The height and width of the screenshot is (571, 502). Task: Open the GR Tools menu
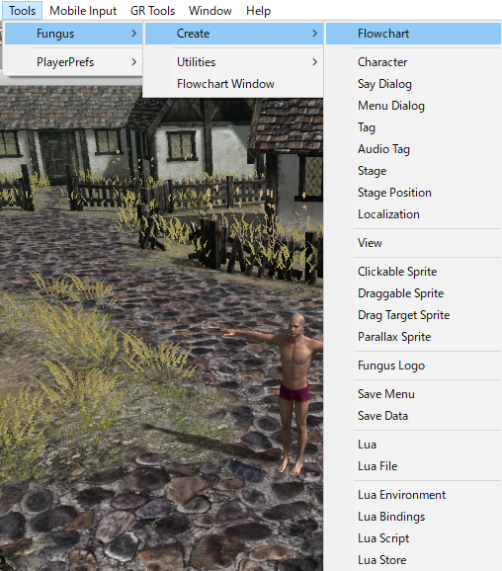152,11
